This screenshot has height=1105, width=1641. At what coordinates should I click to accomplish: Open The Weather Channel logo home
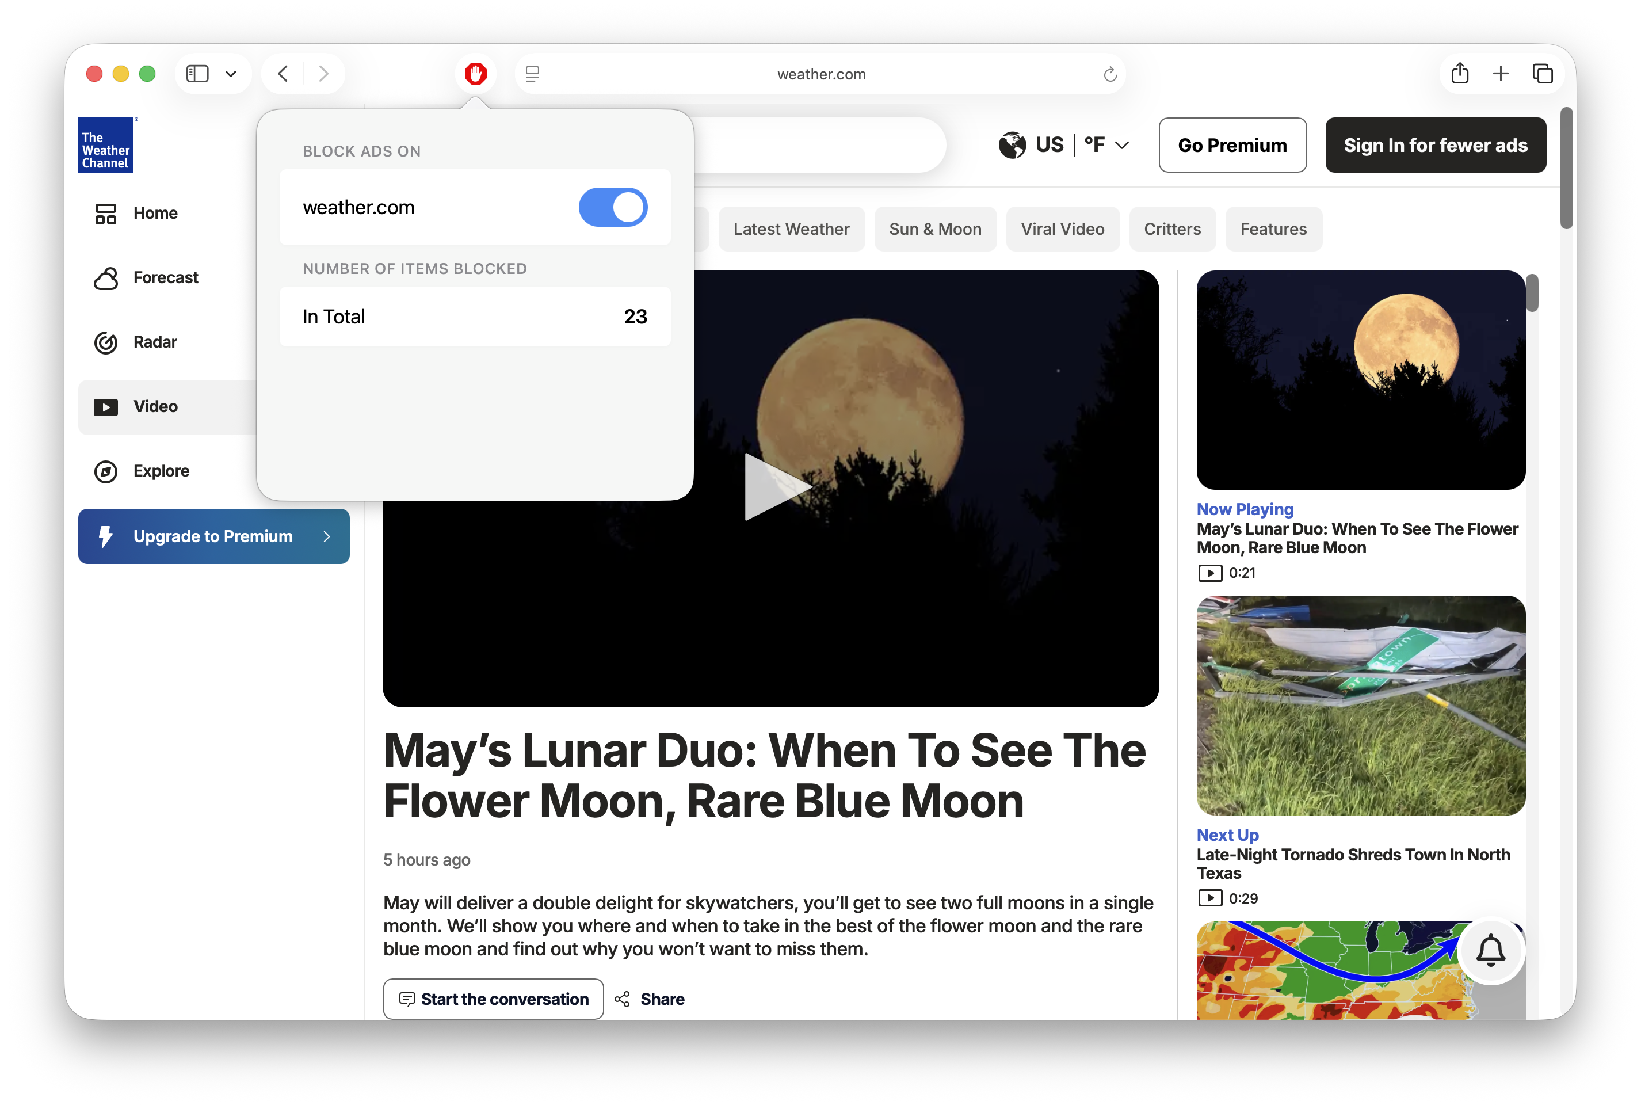[x=106, y=144]
